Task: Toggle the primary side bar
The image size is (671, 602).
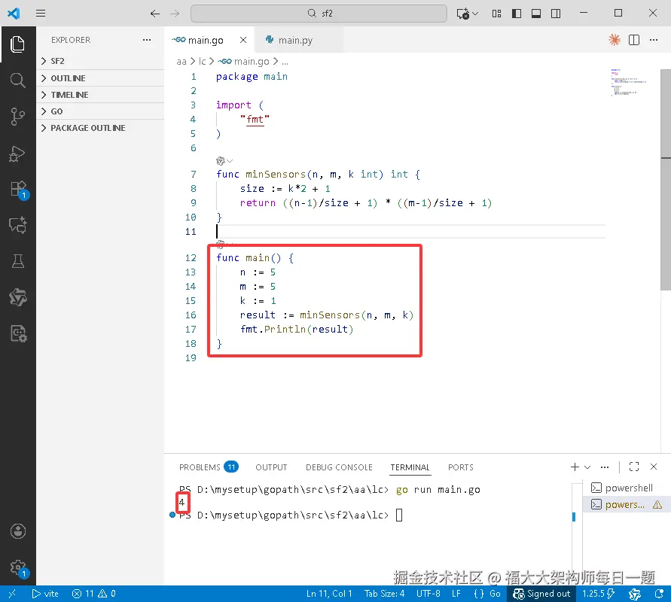Action: pos(517,14)
